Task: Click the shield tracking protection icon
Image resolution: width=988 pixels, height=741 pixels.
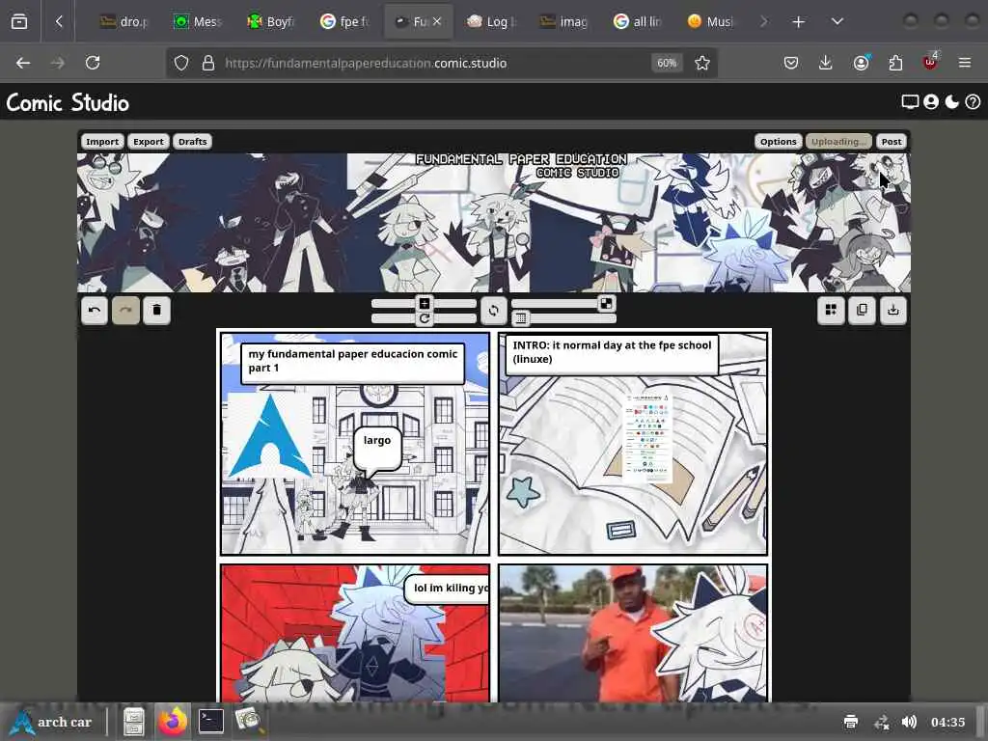Action: (181, 63)
